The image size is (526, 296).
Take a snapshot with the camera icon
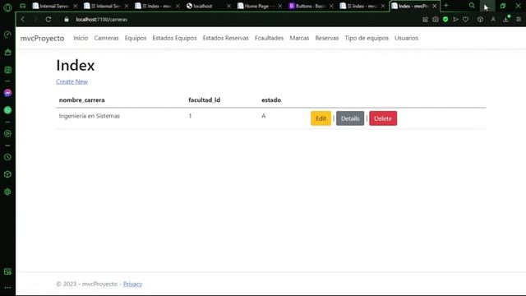[x=436, y=20]
